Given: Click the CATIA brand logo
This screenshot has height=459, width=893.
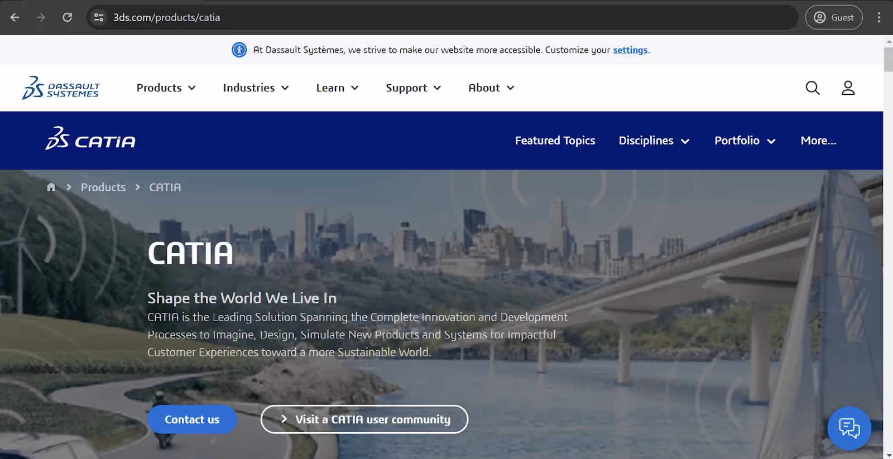Looking at the screenshot, I should pos(90,139).
